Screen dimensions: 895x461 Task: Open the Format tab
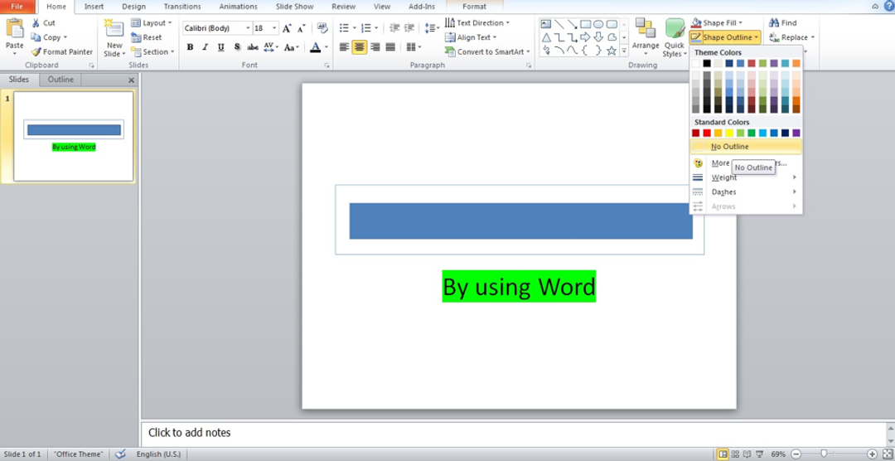click(x=474, y=7)
